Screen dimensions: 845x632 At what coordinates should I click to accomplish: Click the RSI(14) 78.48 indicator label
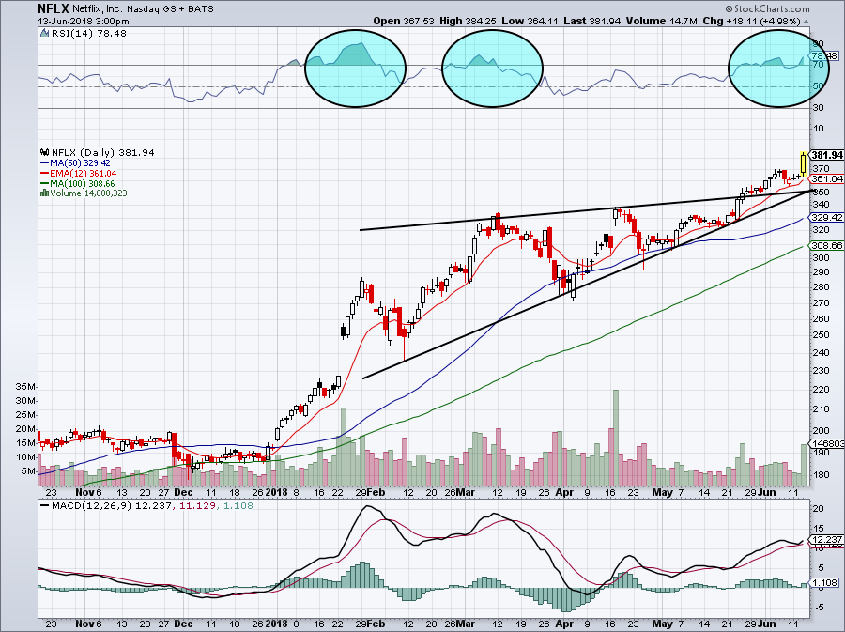coord(89,34)
